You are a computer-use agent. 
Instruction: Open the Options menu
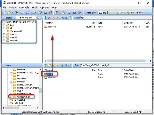pos(44,7)
